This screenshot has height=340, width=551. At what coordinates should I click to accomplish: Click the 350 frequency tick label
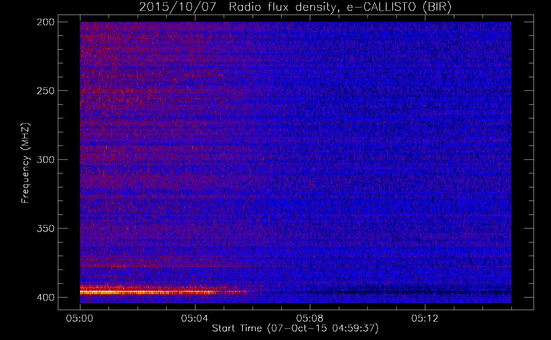pos(45,228)
